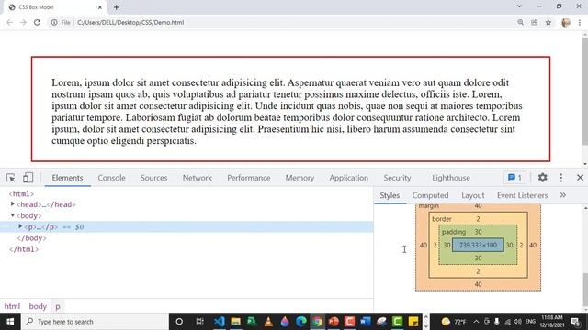This screenshot has height=330, width=588.
Task: Switch to the Elements tab
Action: [x=67, y=178]
